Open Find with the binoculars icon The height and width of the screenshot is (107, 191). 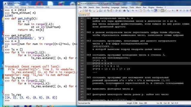tap(124, 11)
